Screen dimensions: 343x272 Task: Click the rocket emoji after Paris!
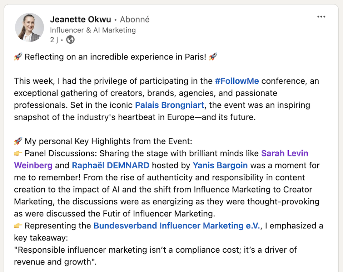click(x=213, y=57)
